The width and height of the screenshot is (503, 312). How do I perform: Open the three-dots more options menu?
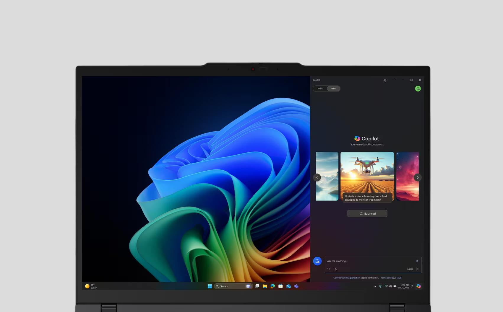click(394, 80)
